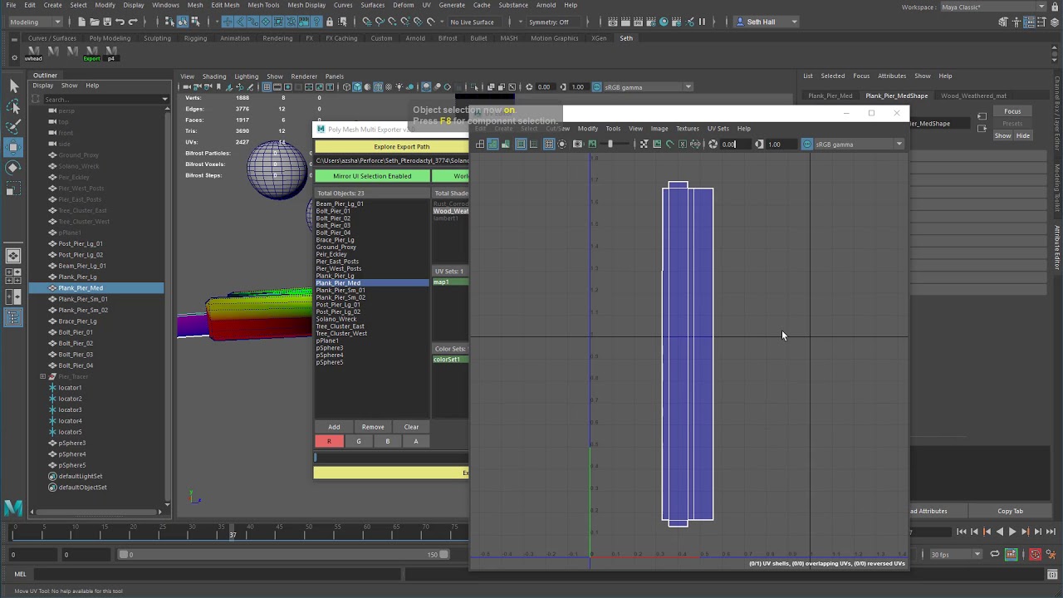Click the loop playback icon
The width and height of the screenshot is (1063, 598).
click(995, 554)
